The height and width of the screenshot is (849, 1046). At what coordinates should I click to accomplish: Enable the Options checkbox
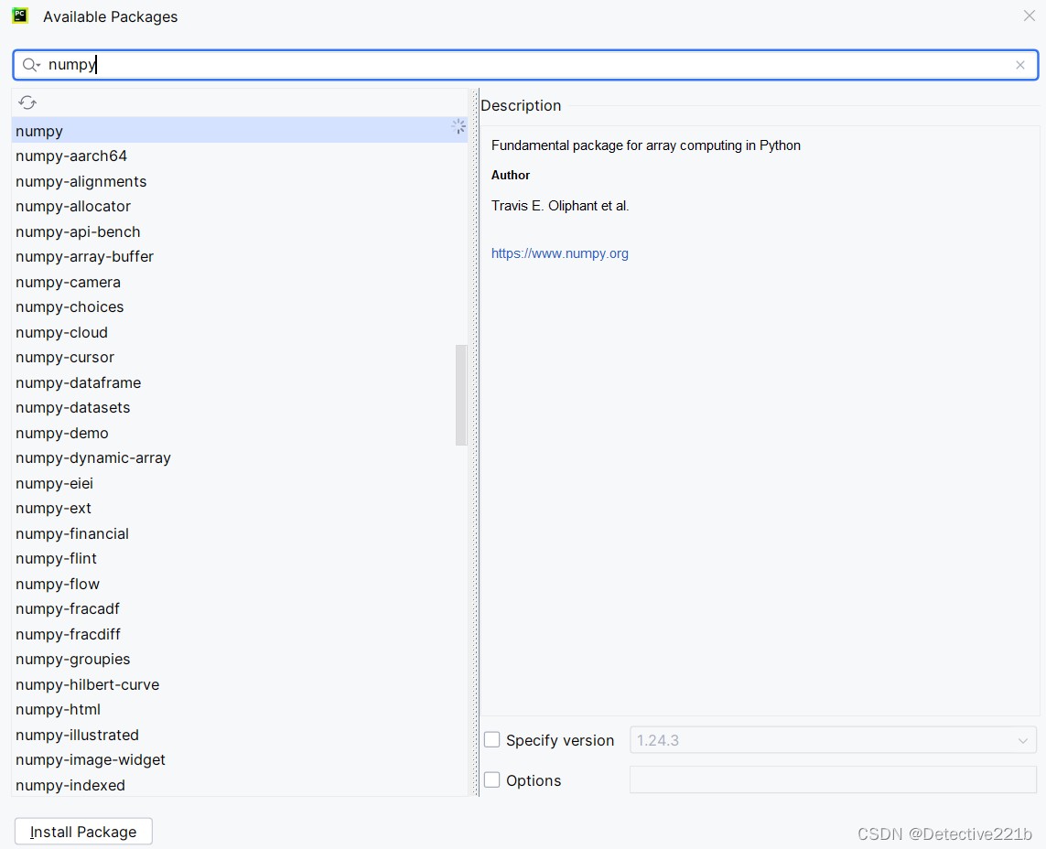click(x=492, y=780)
